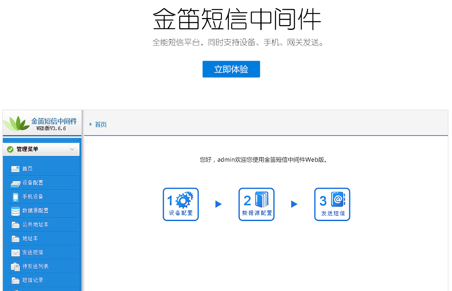This screenshot has width=452, height=291.
Task: Click the 短信记录 folder icon
Action: tap(15, 280)
